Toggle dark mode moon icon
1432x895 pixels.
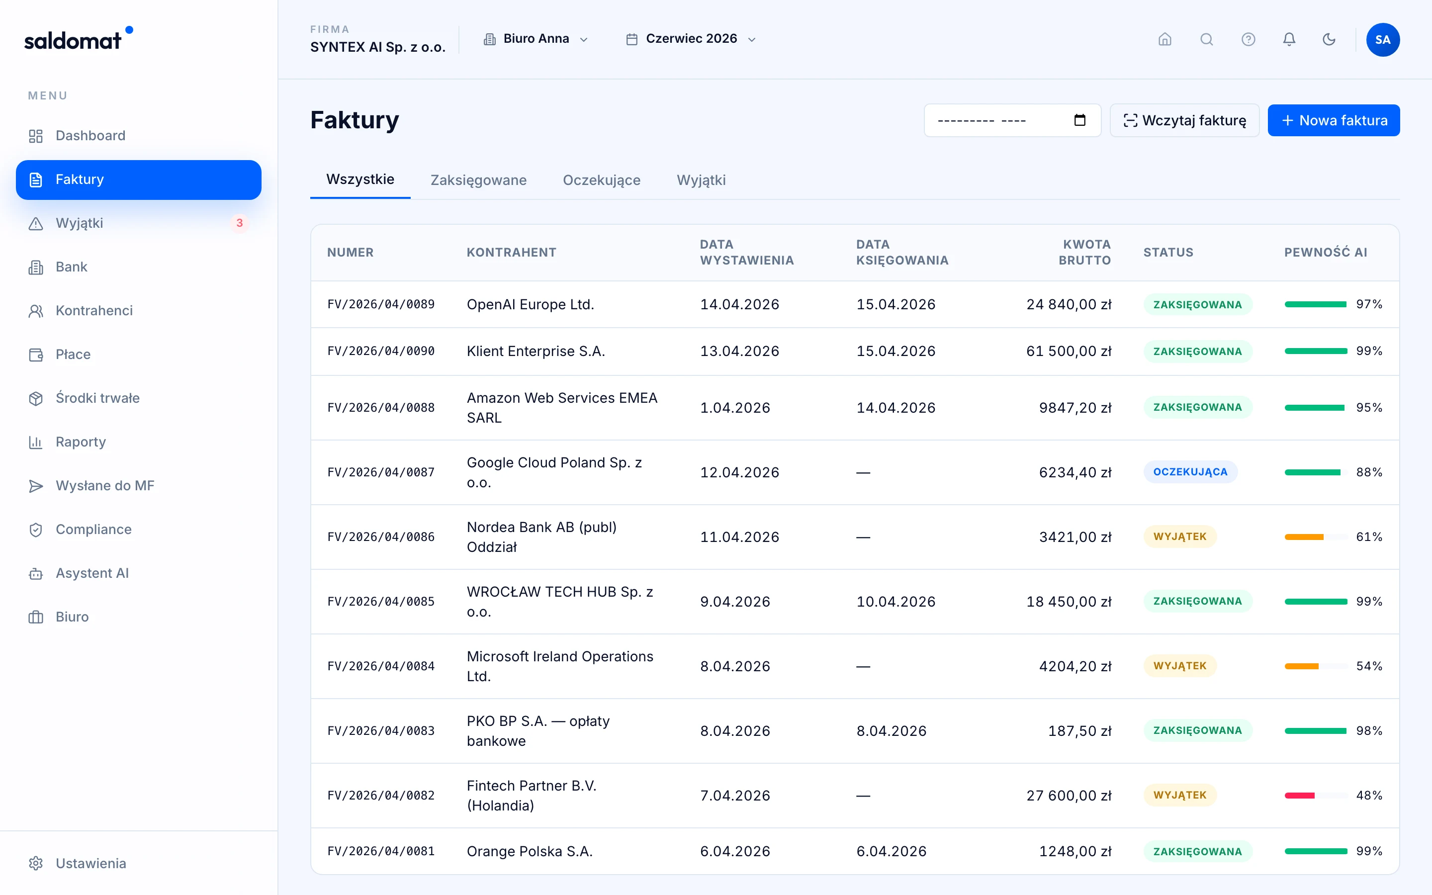point(1329,39)
